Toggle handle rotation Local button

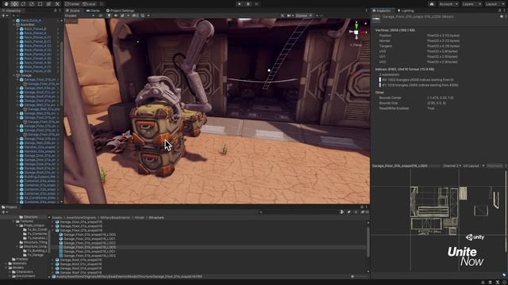[x=89, y=4]
